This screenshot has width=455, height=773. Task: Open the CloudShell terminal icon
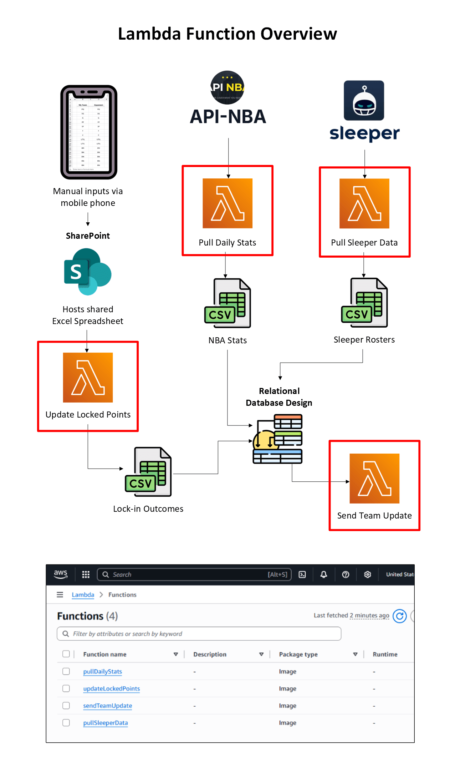coord(302,574)
